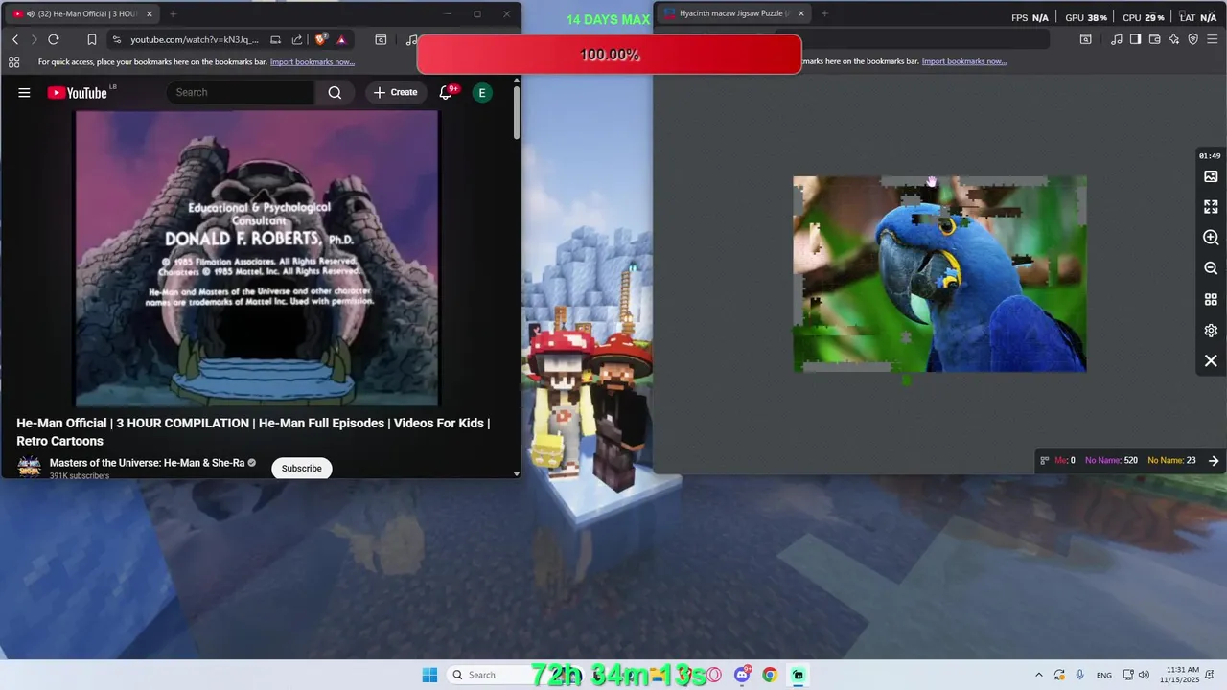Viewport: 1227px width, 690px height.
Task: Click the youtube.com URL address bar
Action: (195, 39)
